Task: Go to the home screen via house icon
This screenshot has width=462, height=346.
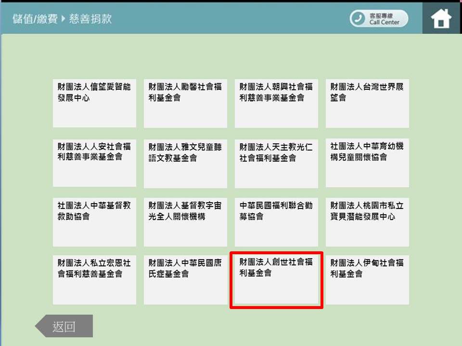Action: point(441,18)
